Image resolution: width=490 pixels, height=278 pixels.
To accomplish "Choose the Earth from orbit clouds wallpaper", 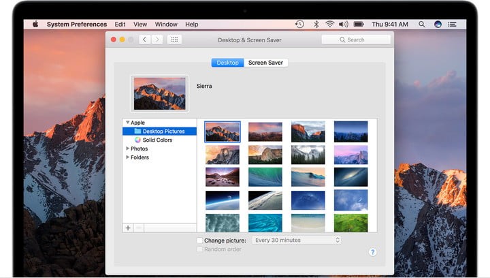I will point(265,200).
